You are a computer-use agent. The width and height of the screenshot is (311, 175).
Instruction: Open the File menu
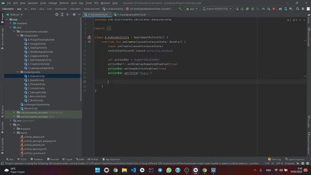coord(9,3)
